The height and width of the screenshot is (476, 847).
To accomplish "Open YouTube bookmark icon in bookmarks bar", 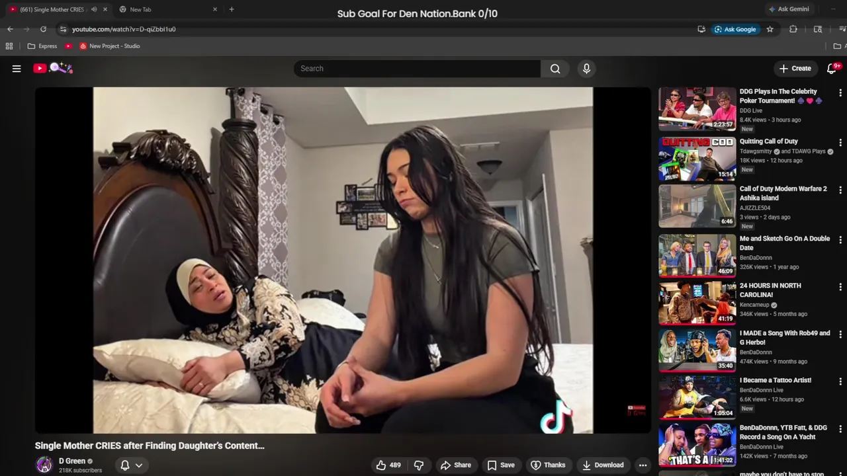I will click(x=68, y=46).
